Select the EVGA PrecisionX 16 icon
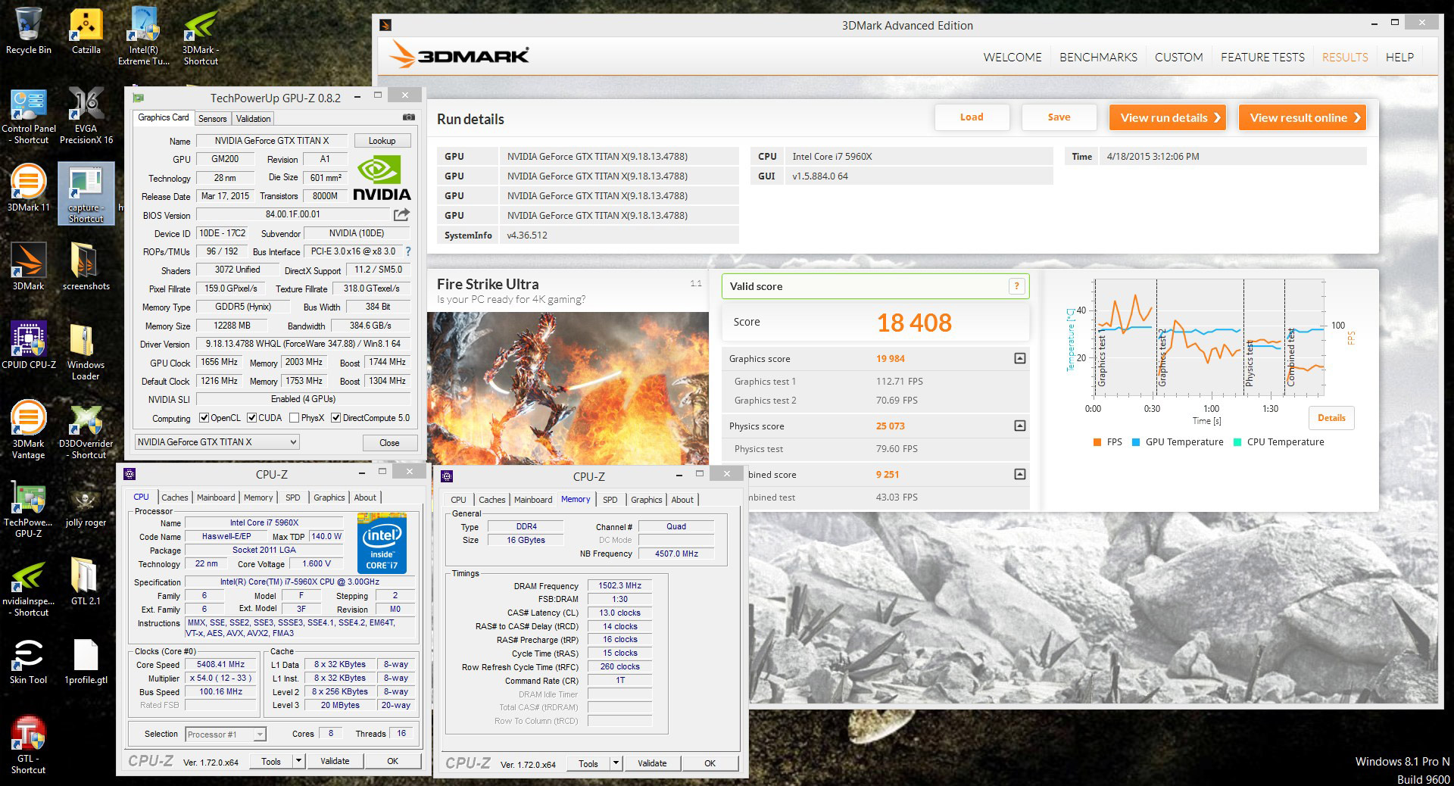The height and width of the screenshot is (786, 1454). point(86,115)
